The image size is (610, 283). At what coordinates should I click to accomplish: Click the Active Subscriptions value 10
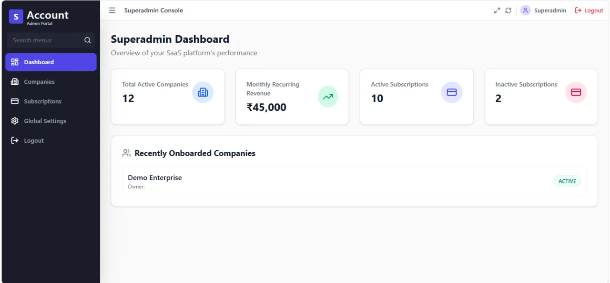pos(377,98)
